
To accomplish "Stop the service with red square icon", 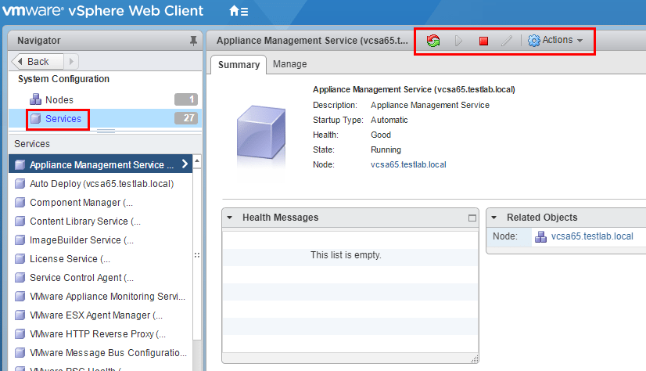I will [x=483, y=41].
